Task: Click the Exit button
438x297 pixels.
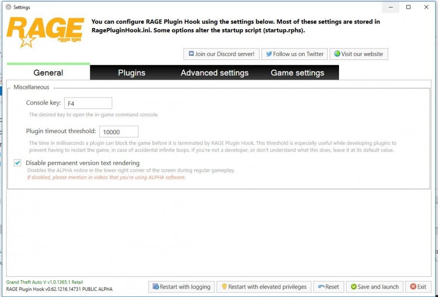Action: click(x=418, y=287)
